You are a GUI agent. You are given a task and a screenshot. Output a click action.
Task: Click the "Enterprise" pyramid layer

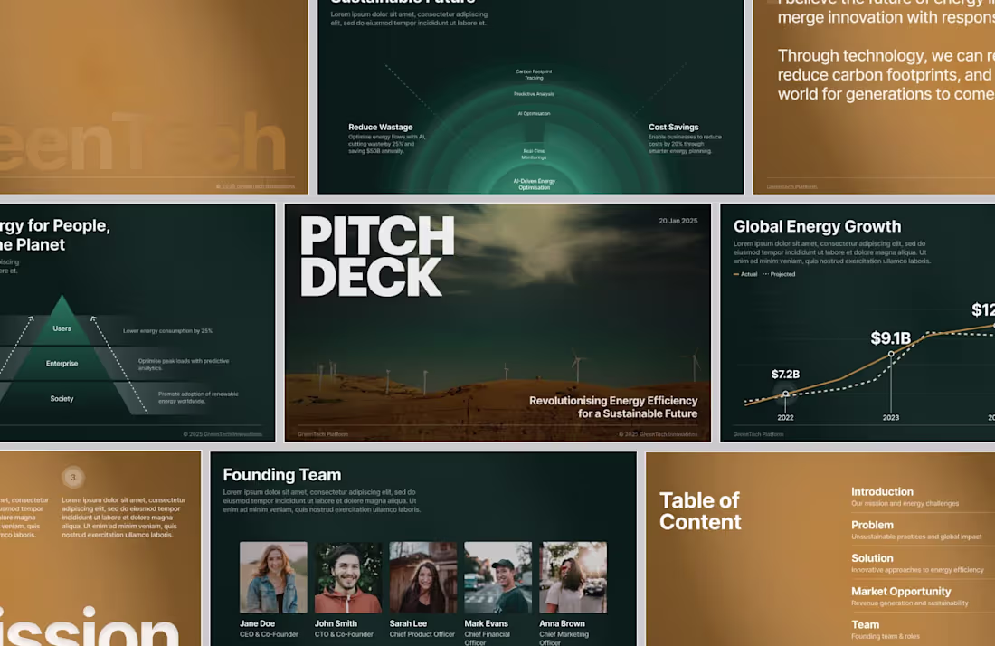coord(62,364)
